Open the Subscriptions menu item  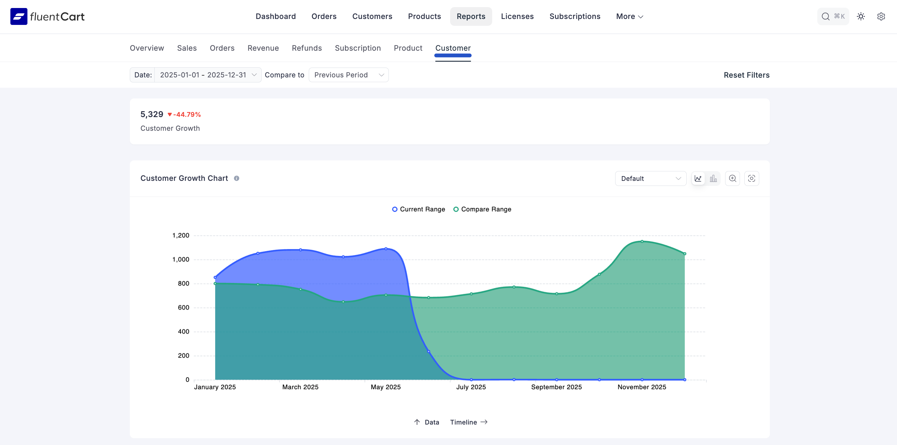pos(575,16)
